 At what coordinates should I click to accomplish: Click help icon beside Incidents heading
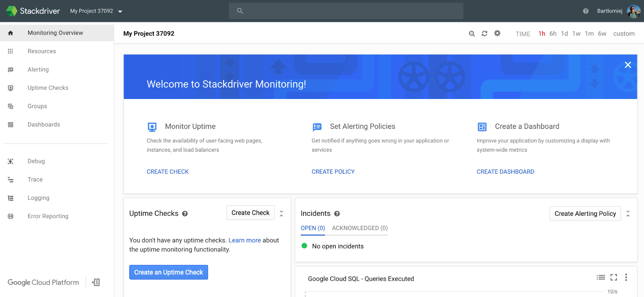pos(337,214)
